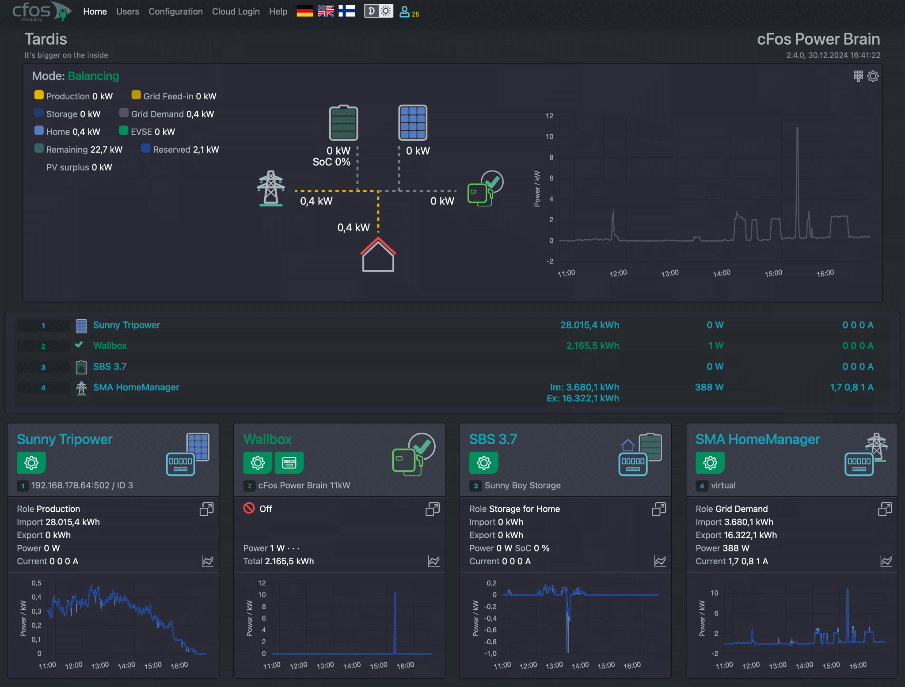Click the keypad icon on the Wallbox card
905x687 pixels.
(x=289, y=463)
